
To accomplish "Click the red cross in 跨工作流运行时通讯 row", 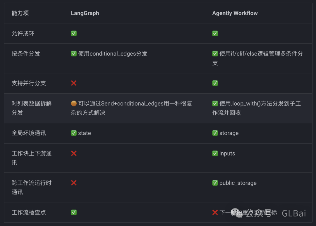I will (x=74, y=183).
